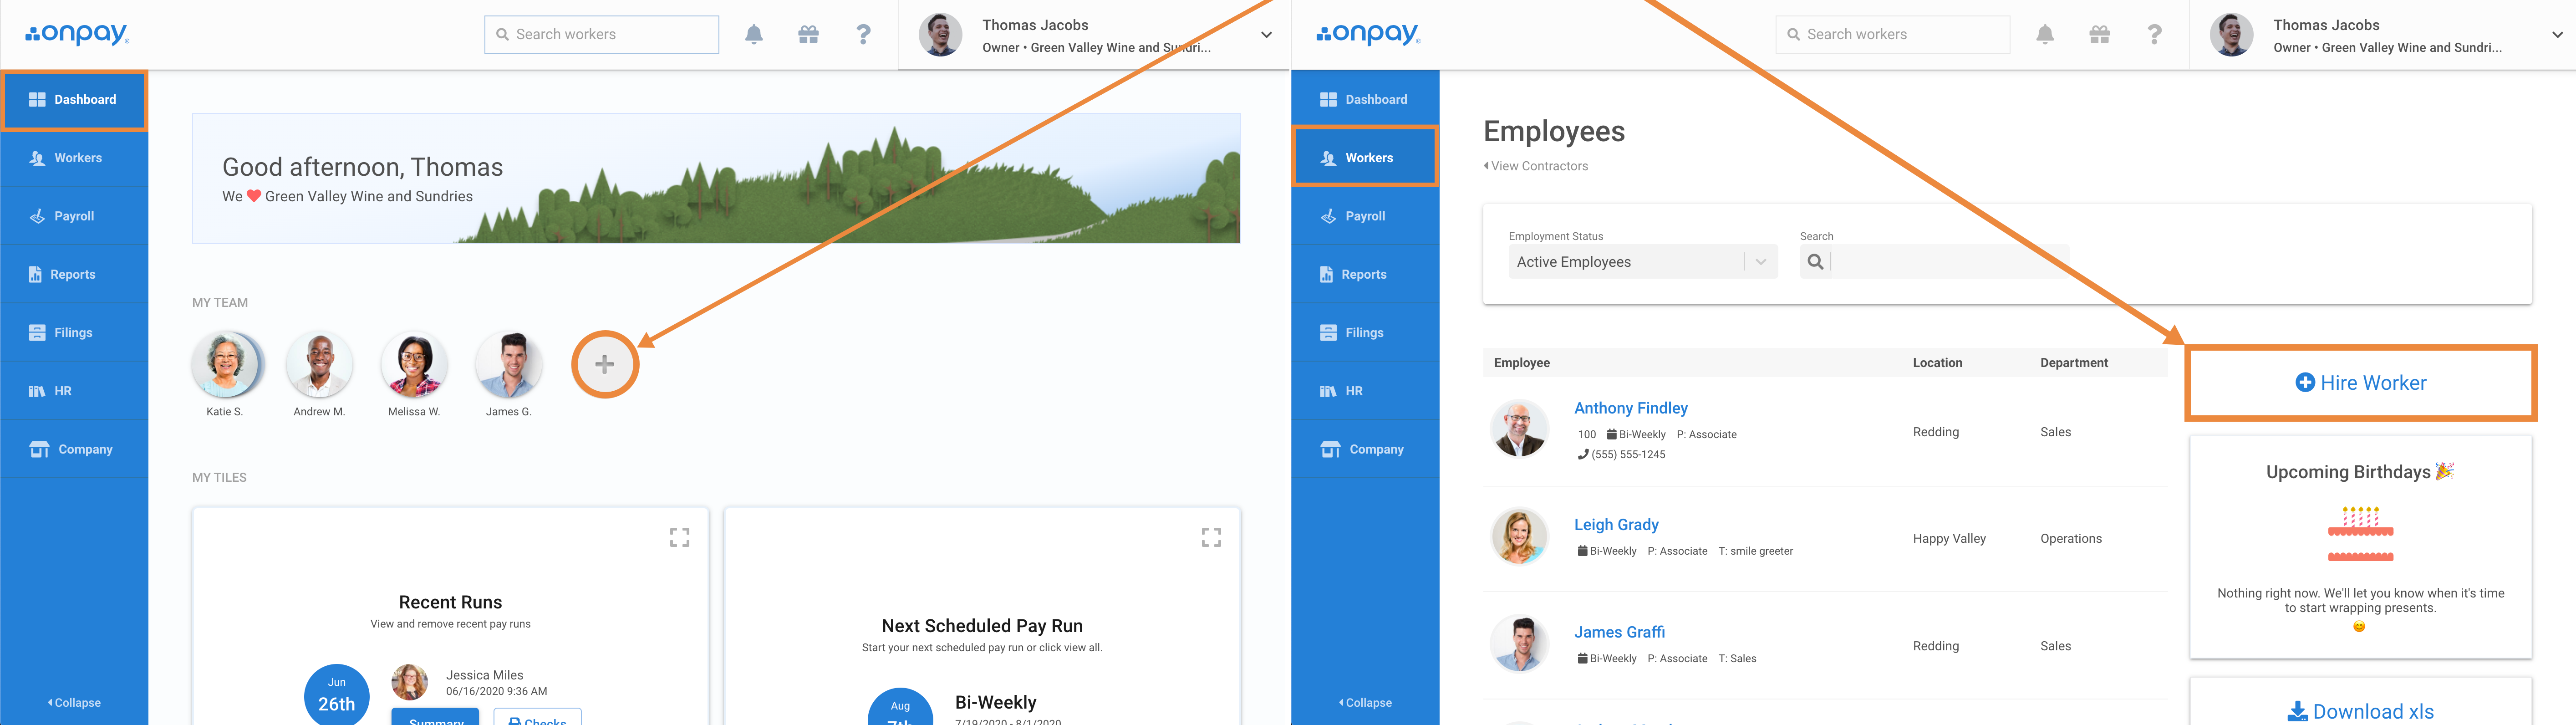Click the gift icon in the right window
Image resolution: width=2576 pixels, height=725 pixels.
(2099, 34)
